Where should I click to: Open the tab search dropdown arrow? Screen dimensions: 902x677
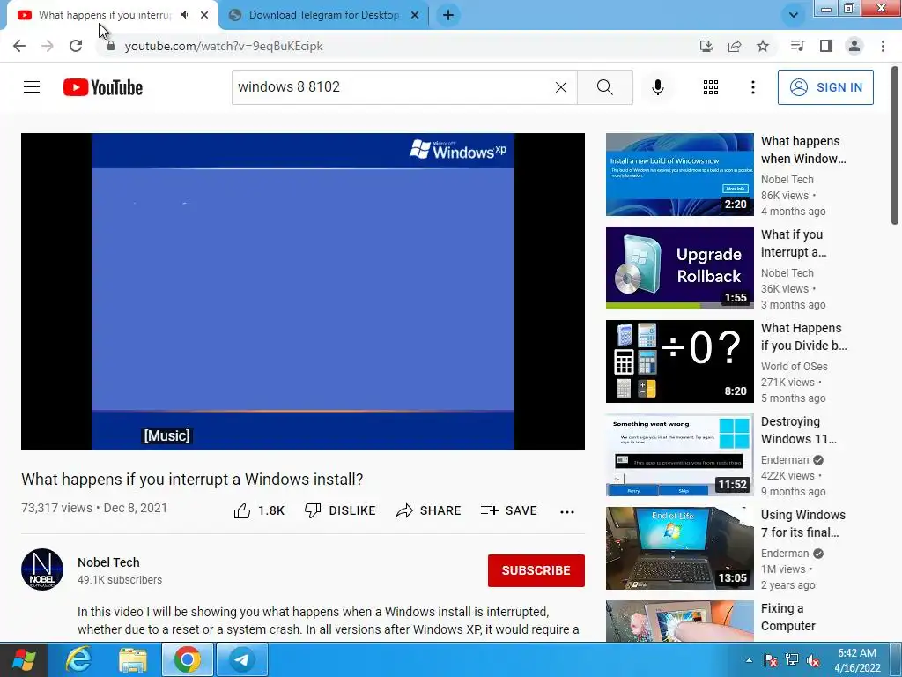[x=794, y=15]
